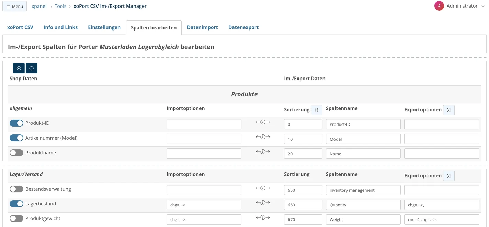Click the Importoptionen field for Produktname

click(x=204, y=154)
